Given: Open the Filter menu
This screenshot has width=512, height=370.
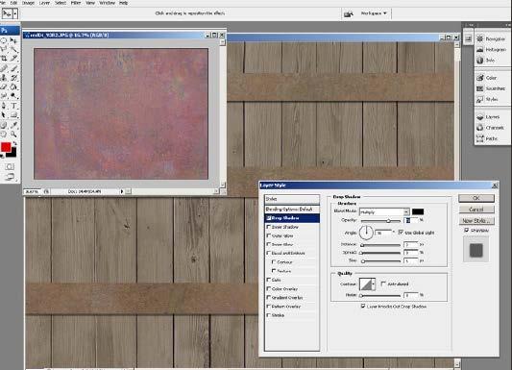Looking at the screenshot, I should (76, 3).
